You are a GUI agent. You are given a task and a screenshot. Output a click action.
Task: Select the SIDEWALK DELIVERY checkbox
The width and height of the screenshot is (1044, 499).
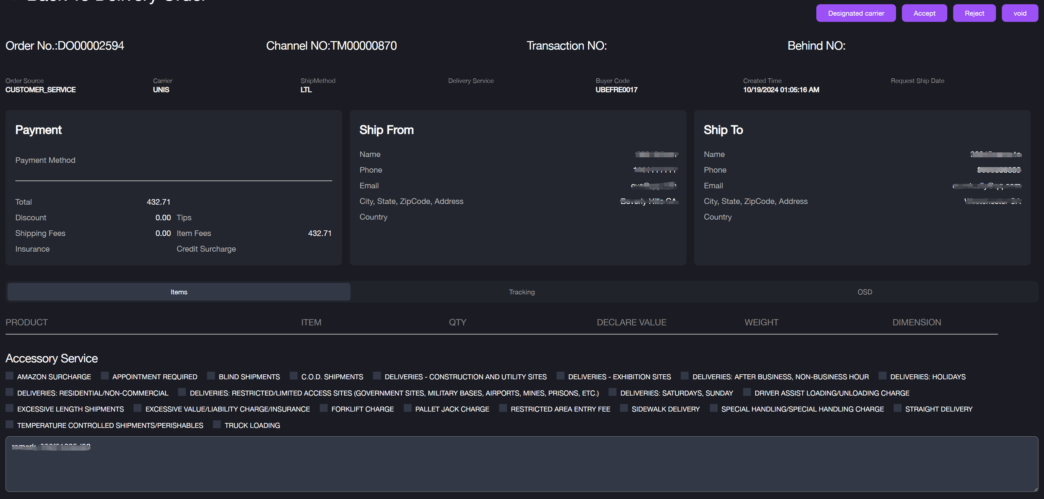pyautogui.click(x=624, y=408)
